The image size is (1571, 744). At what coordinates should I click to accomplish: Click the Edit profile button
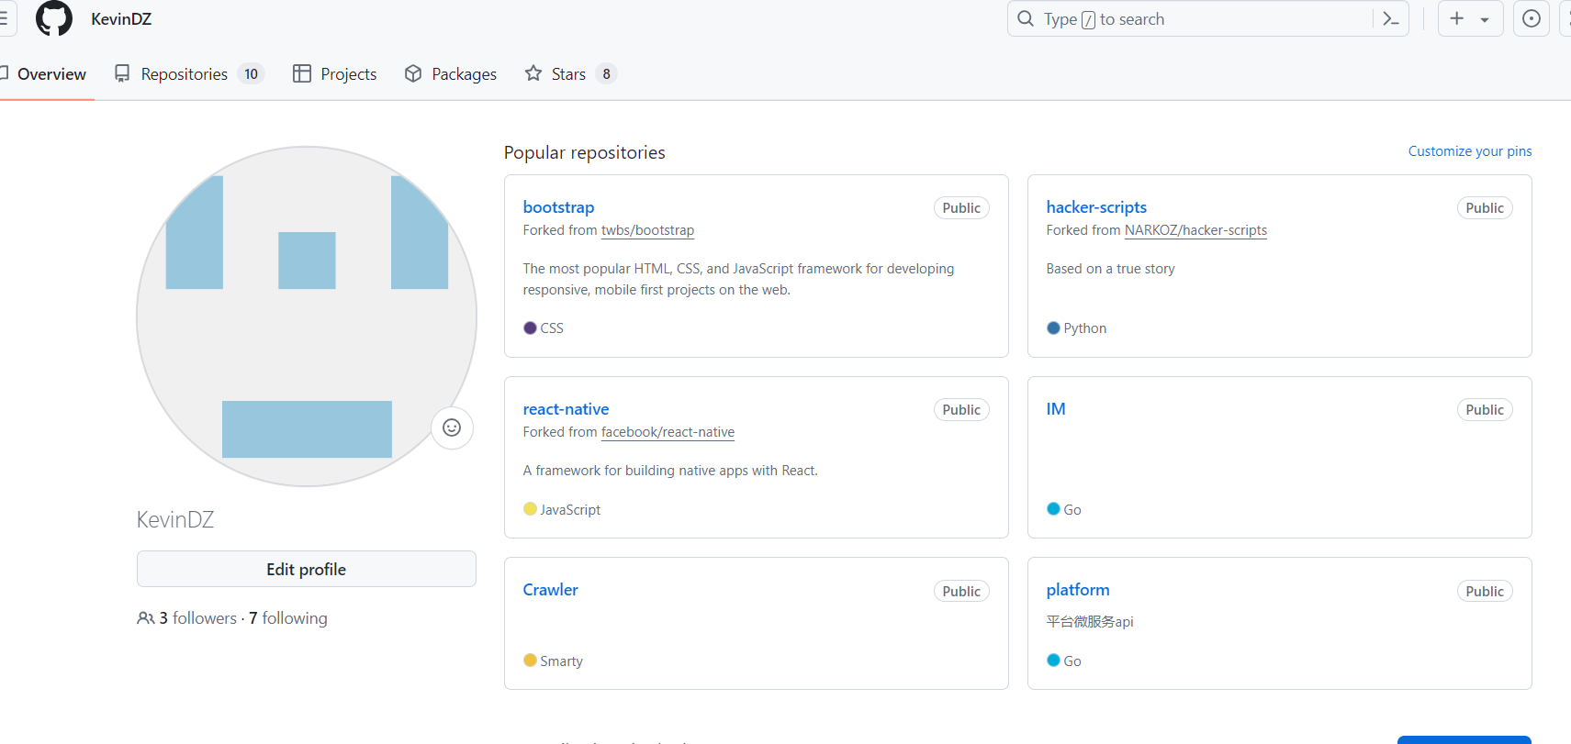(x=307, y=569)
